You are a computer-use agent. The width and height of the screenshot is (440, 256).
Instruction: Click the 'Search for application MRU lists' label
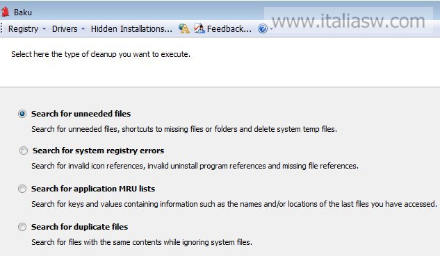[x=93, y=189]
